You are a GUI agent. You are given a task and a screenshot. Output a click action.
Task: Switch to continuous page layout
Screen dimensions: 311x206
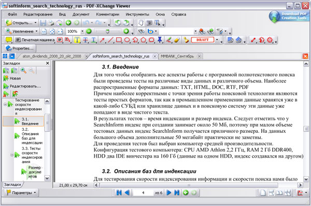pos(271,193)
